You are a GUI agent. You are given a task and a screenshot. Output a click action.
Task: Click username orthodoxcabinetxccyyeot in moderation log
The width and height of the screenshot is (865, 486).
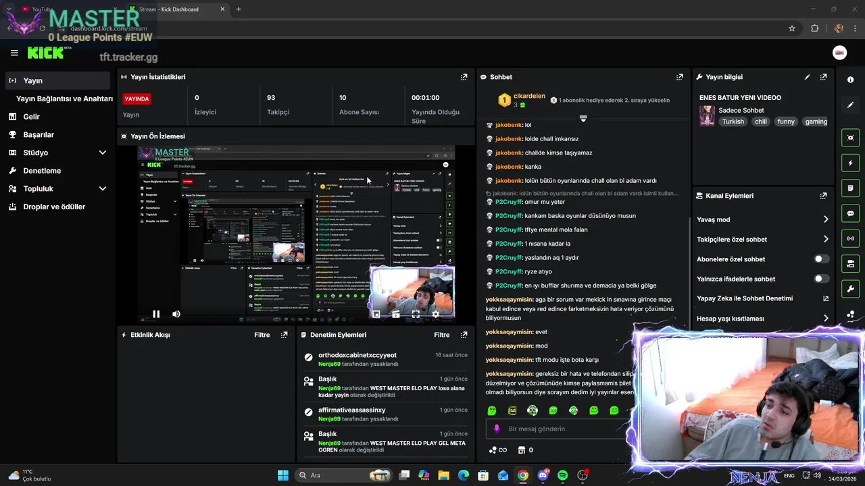click(357, 355)
